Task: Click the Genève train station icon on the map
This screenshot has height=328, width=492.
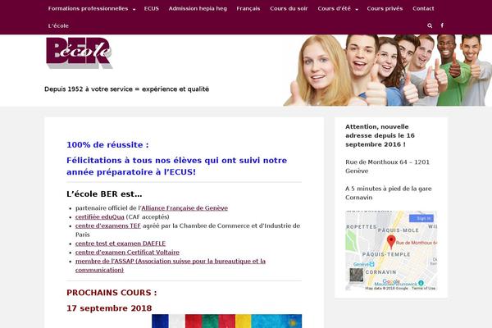Action: point(371,264)
